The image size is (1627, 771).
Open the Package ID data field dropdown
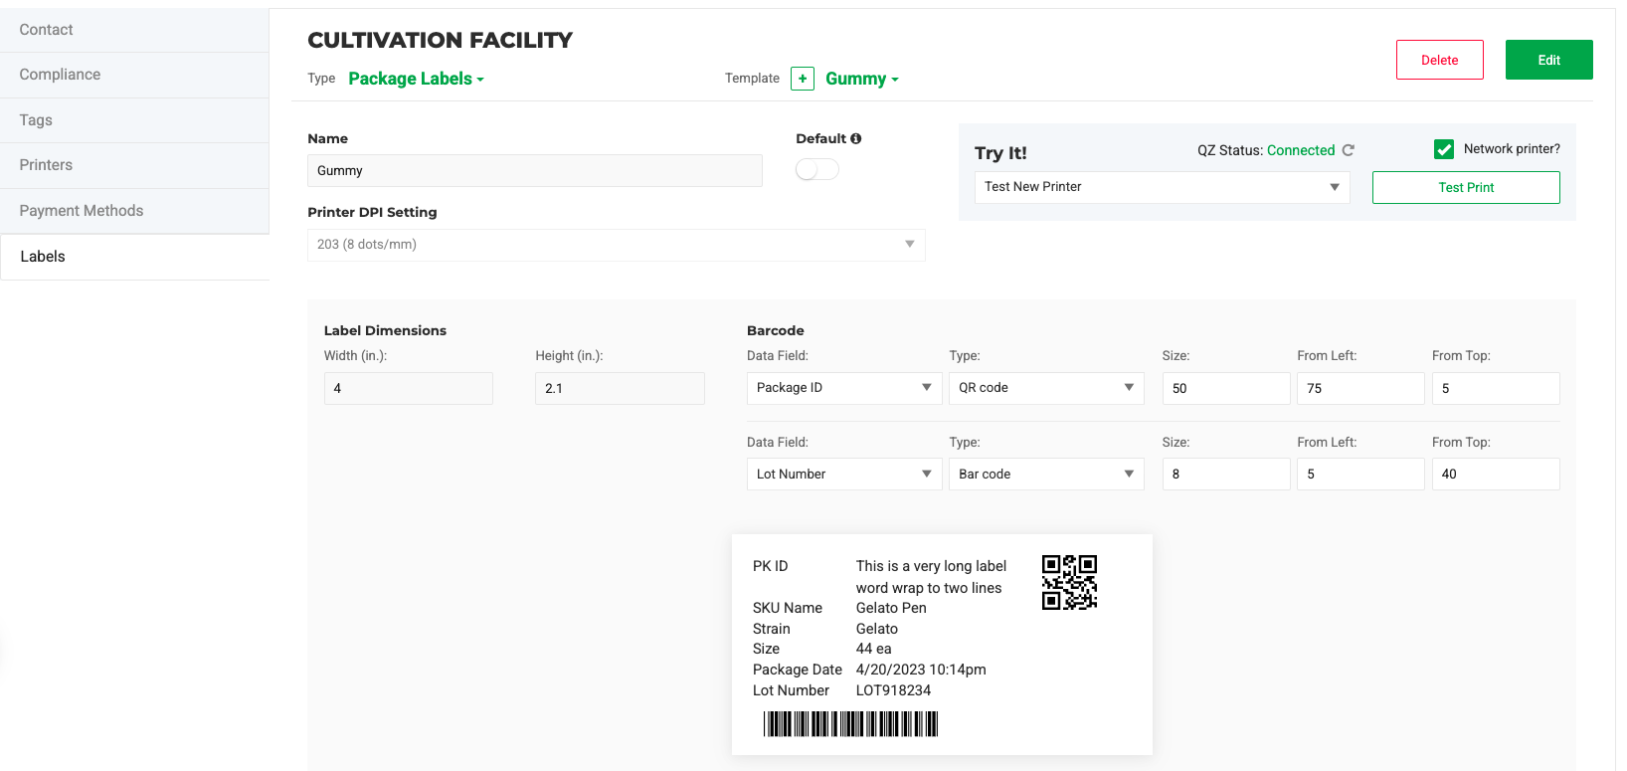point(843,388)
